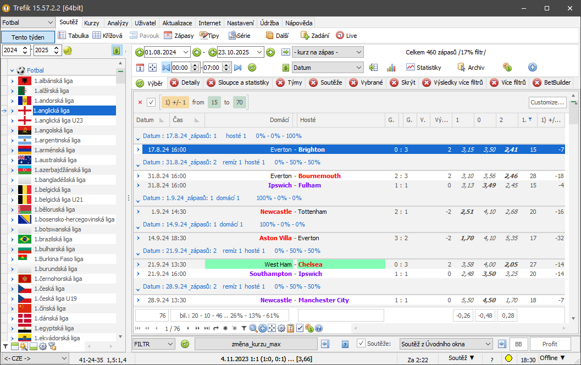Toggle the Soutěže checkbox
The image size is (581, 365).
(x=361, y=344)
